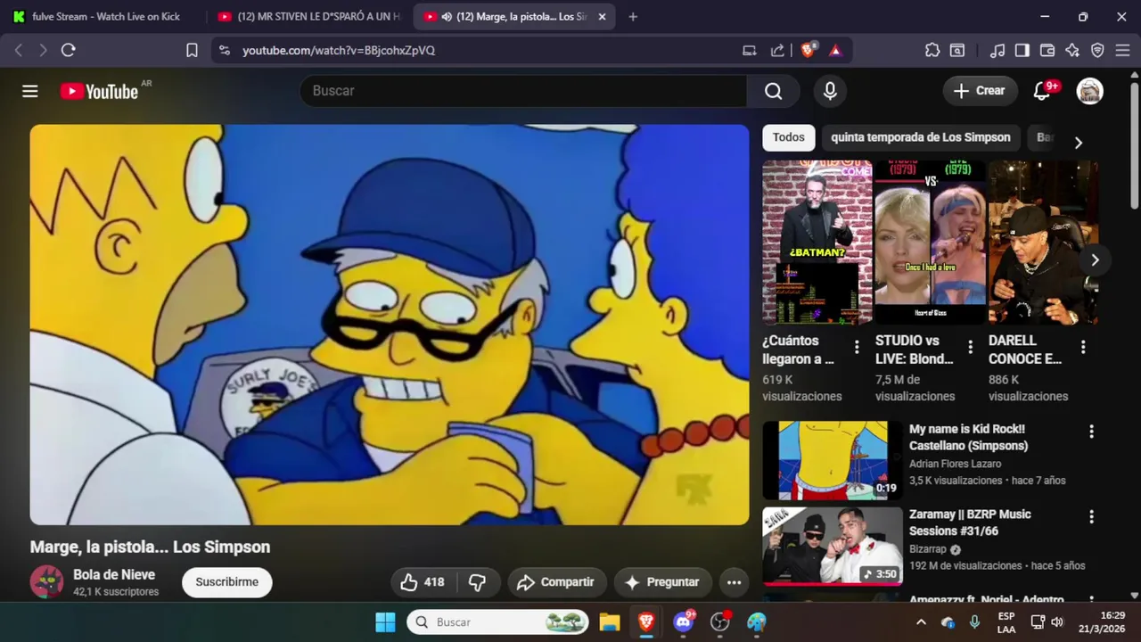Image resolution: width=1141 pixels, height=642 pixels.
Task: Dislike the video with thumbs-down
Action: tap(478, 582)
